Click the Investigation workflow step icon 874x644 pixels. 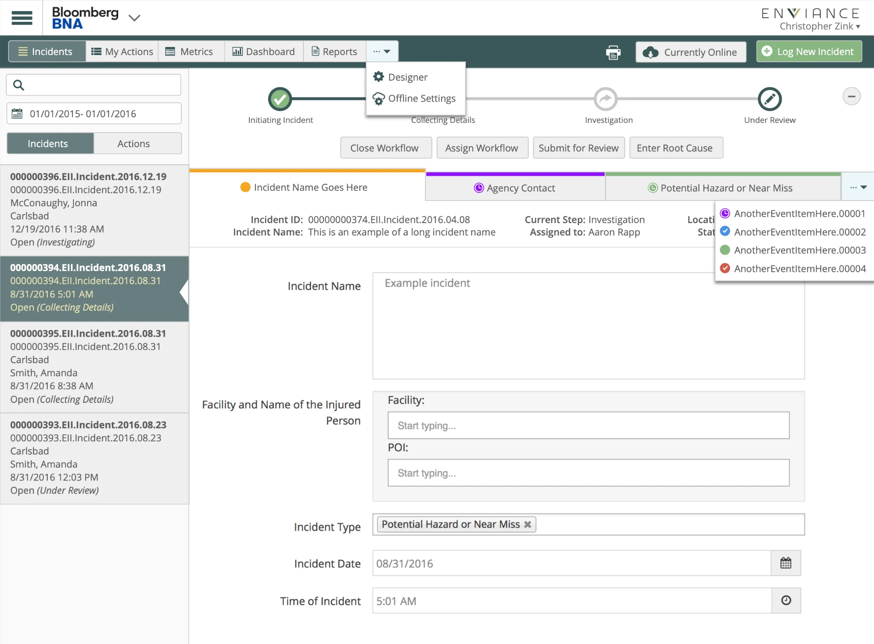pos(606,99)
